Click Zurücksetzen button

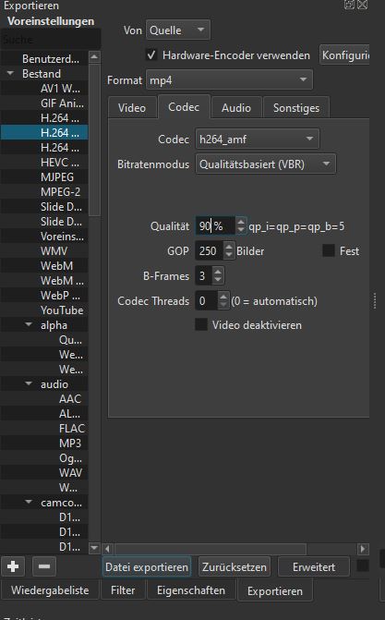coord(235,567)
